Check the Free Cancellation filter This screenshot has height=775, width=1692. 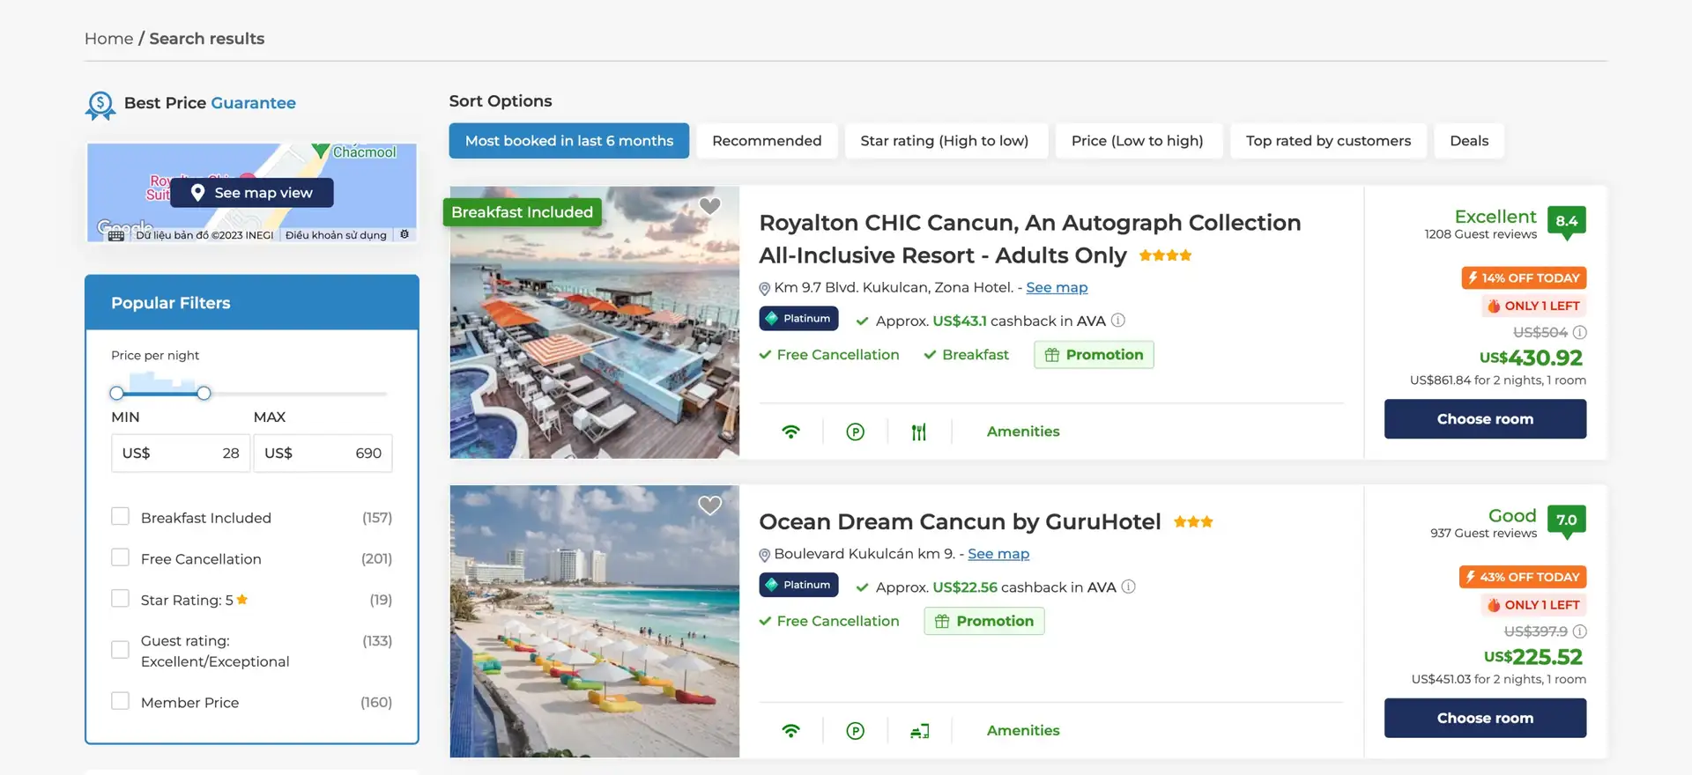[x=121, y=558]
